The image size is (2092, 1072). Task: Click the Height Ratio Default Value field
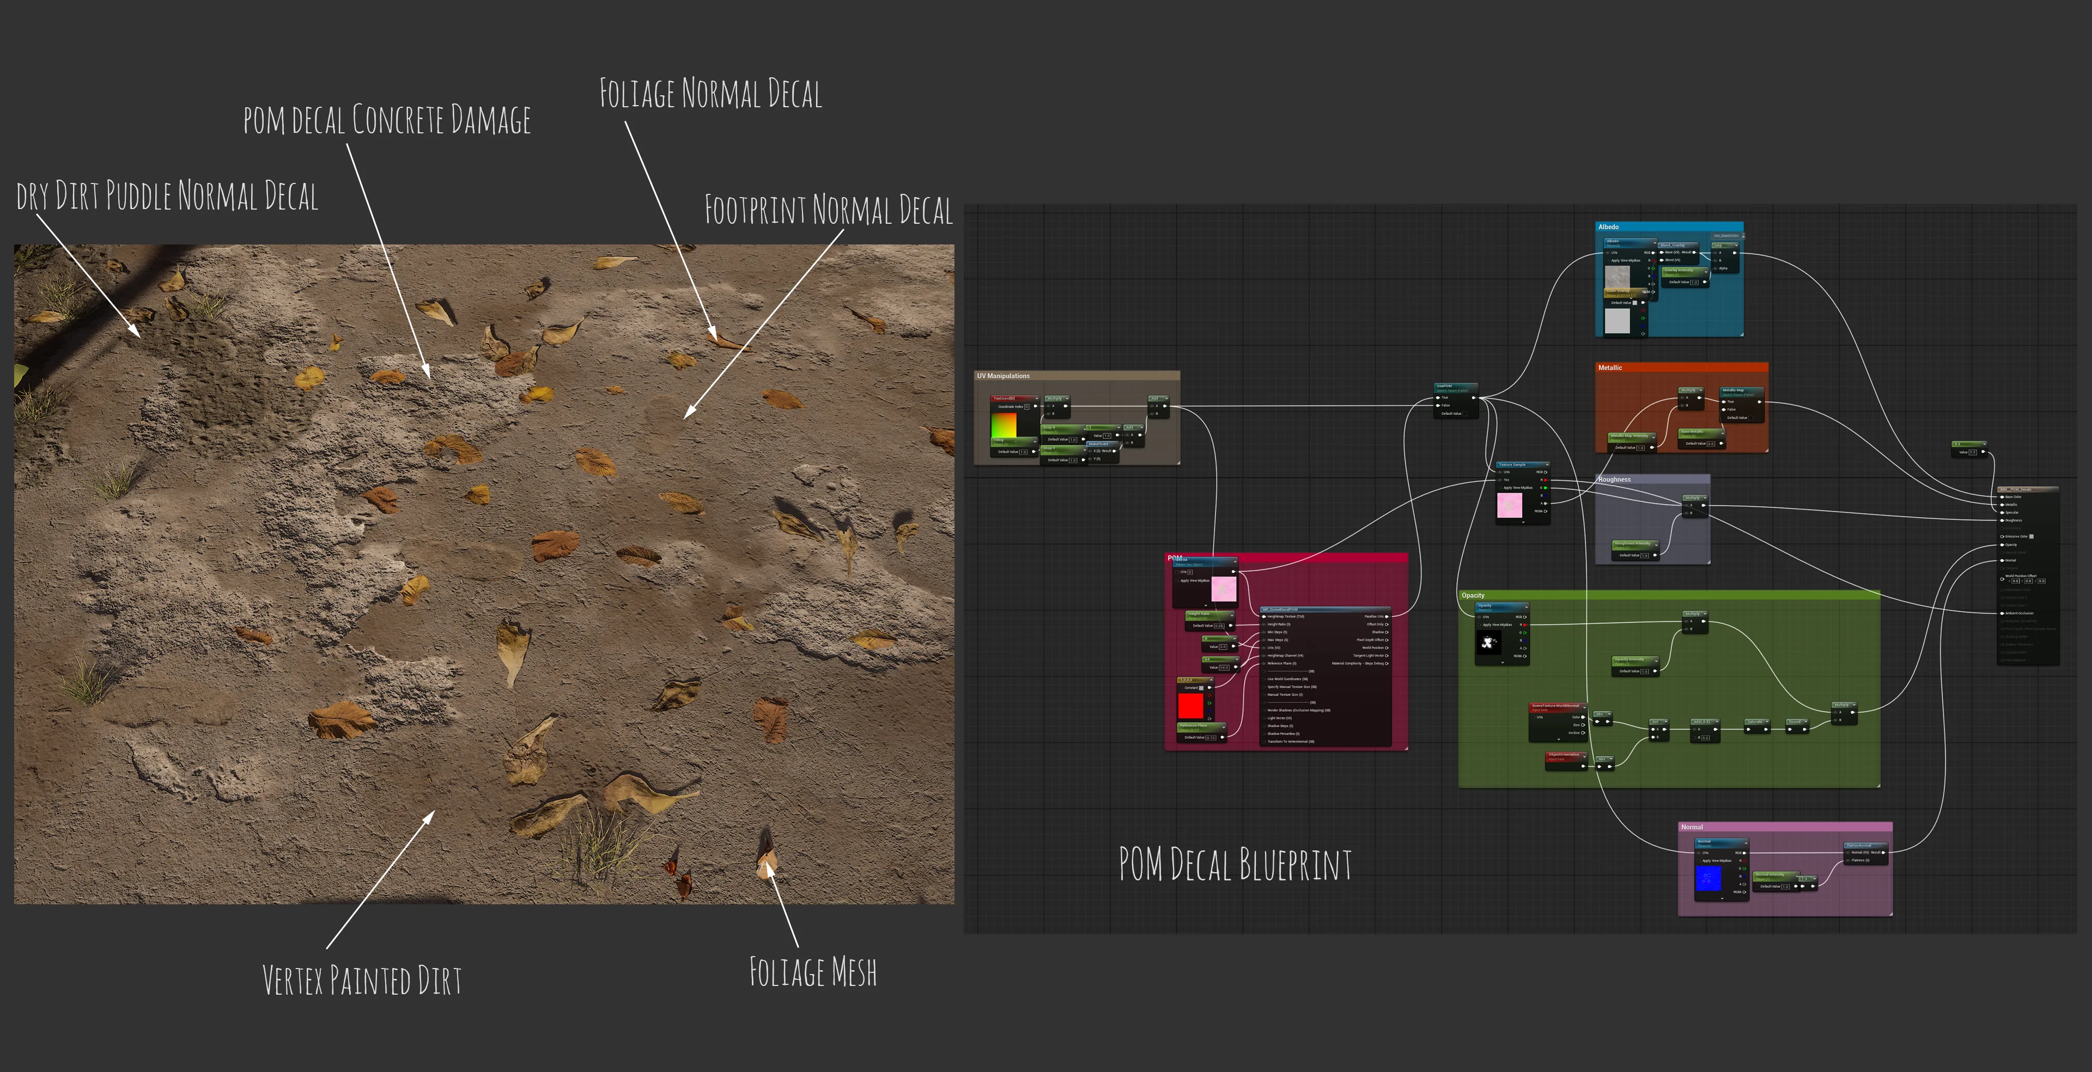[1219, 626]
